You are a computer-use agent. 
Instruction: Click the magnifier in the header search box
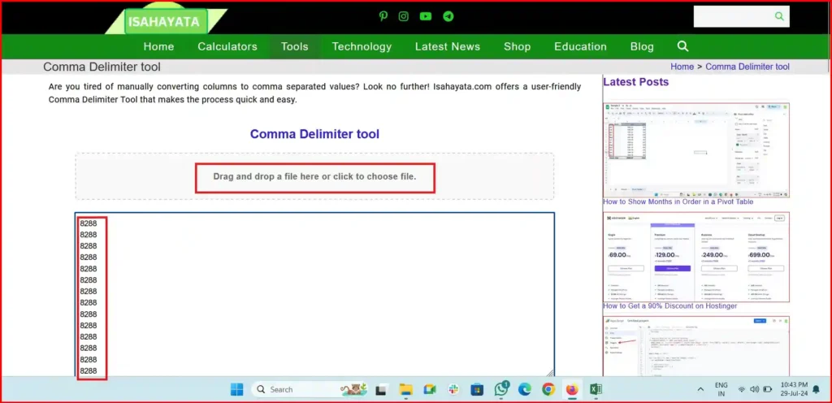click(x=780, y=16)
